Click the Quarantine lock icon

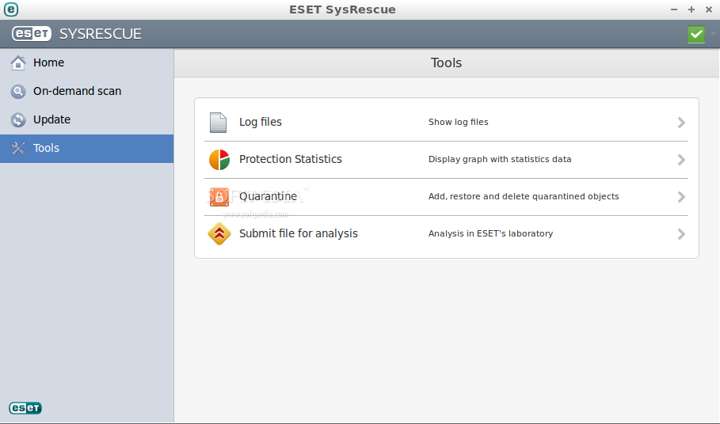coord(219,197)
